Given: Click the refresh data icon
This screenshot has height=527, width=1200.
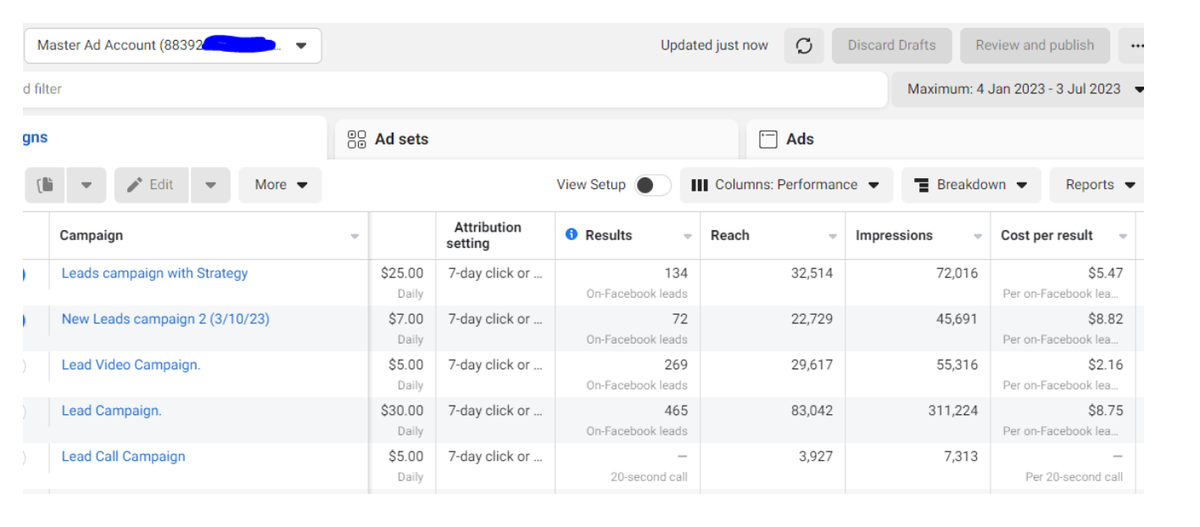Looking at the screenshot, I should (804, 46).
